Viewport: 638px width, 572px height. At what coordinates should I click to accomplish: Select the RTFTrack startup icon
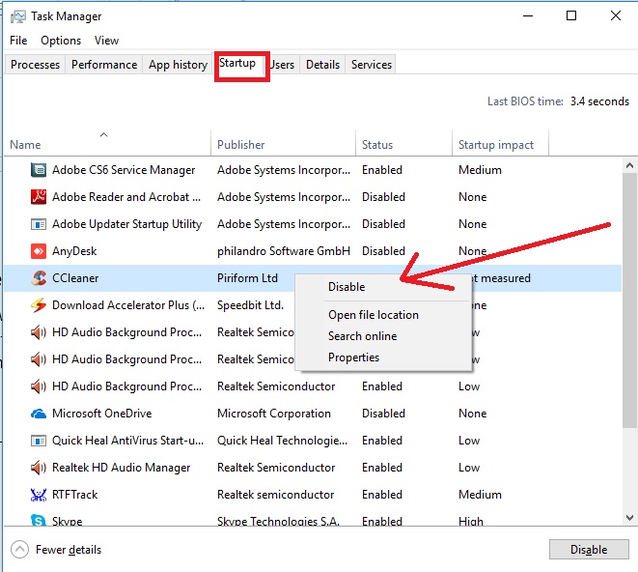(x=39, y=495)
